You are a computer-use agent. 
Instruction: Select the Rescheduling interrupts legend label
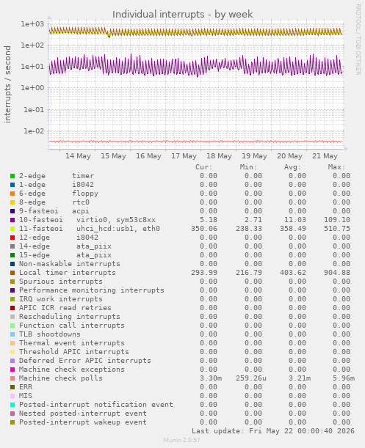[70, 317]
